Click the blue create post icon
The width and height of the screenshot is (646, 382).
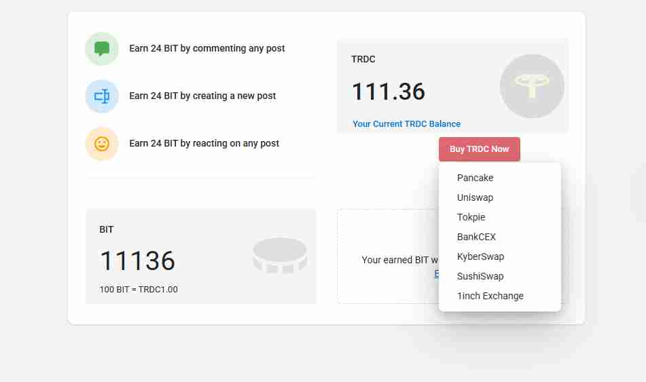tap(102, 96)
